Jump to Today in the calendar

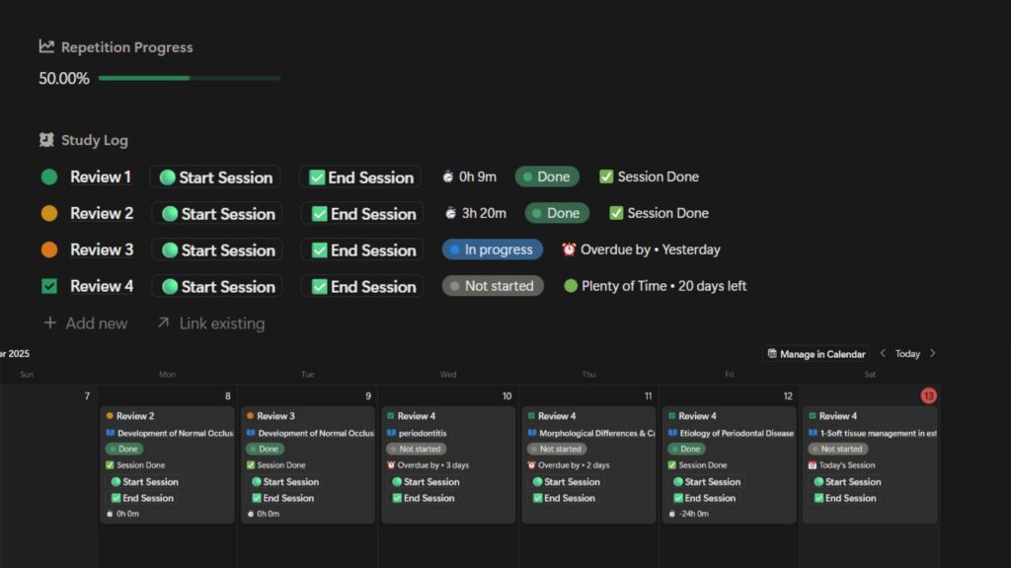coord(907,354)
